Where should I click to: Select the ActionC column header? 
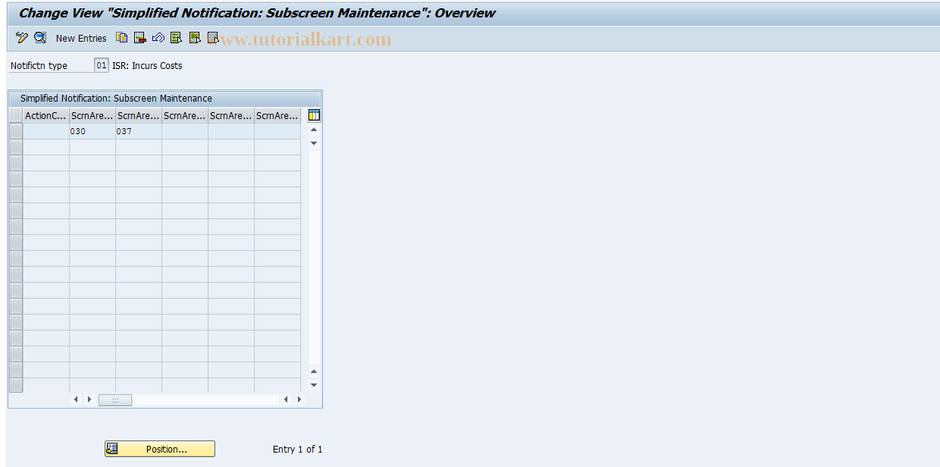45,115
